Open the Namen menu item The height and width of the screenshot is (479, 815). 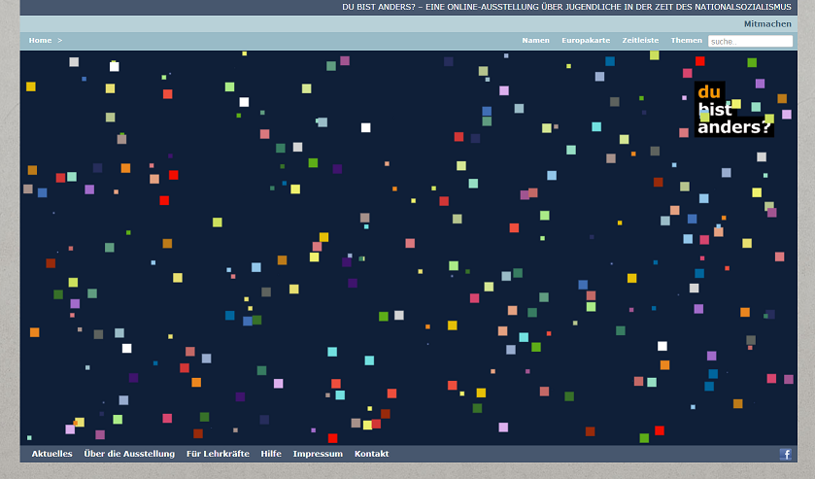535,40
